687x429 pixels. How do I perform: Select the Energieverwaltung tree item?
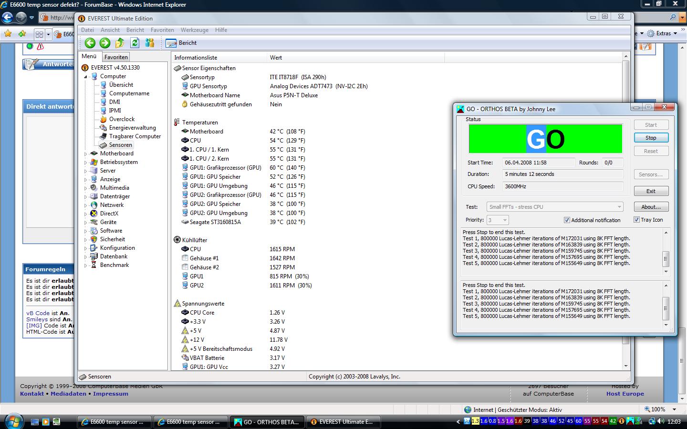133,128
